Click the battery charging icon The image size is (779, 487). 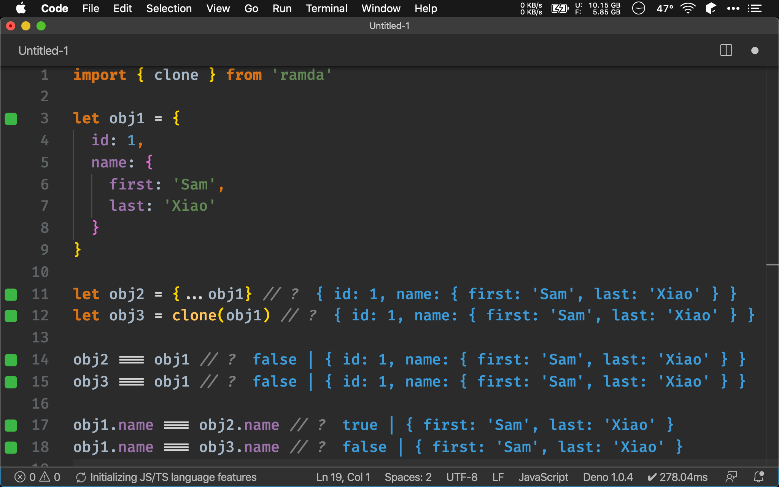pos(560,8)
